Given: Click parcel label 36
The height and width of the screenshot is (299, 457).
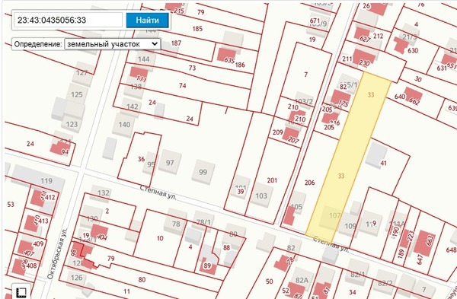Looking at the screenshot, I should [x=141, y=159].
